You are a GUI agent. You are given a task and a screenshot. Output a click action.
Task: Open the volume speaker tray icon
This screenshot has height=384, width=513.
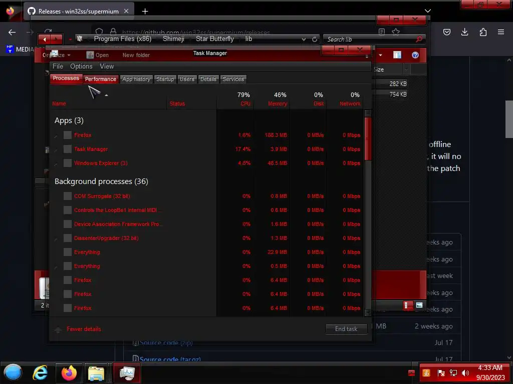coord(465,372)
